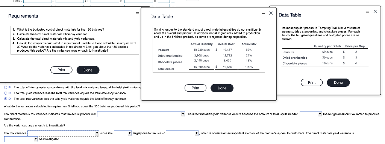Close the middle Data Table dialog
The width and height of the screenshot is (385, 144).
(x=271, y=13)
